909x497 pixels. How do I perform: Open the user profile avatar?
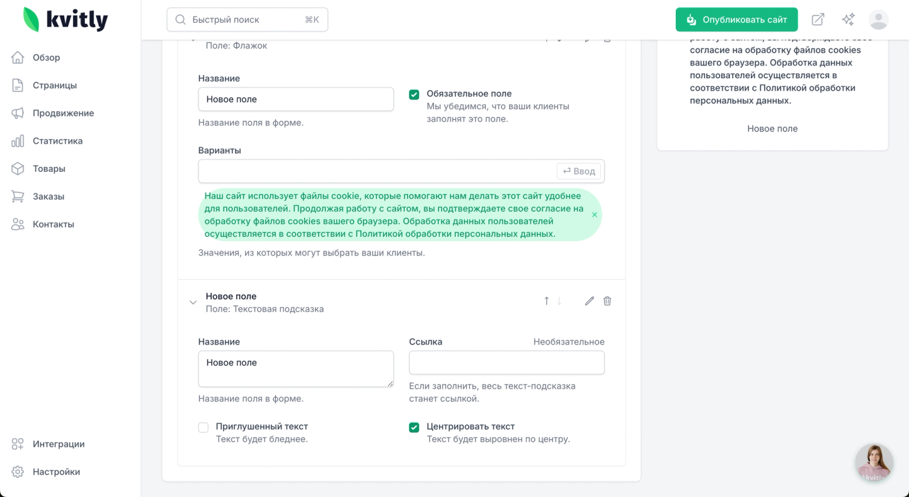(878, 20)
